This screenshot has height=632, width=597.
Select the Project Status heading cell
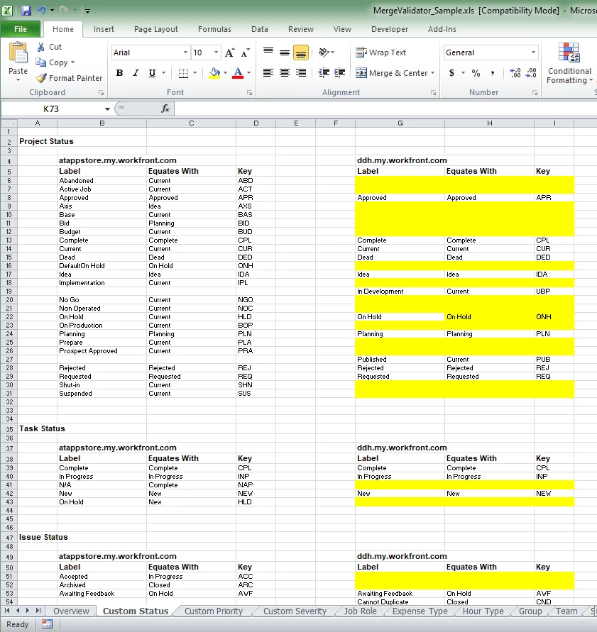coord(38,141)
